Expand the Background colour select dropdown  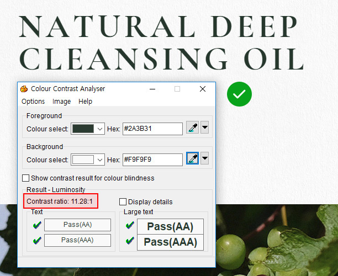click(x=100, y=160)
